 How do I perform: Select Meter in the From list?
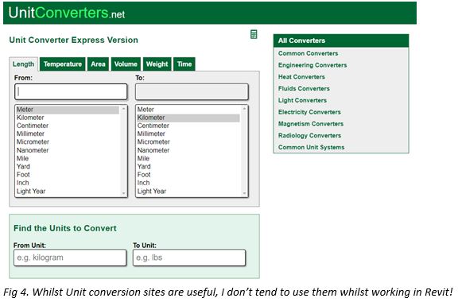coord(68,110)
